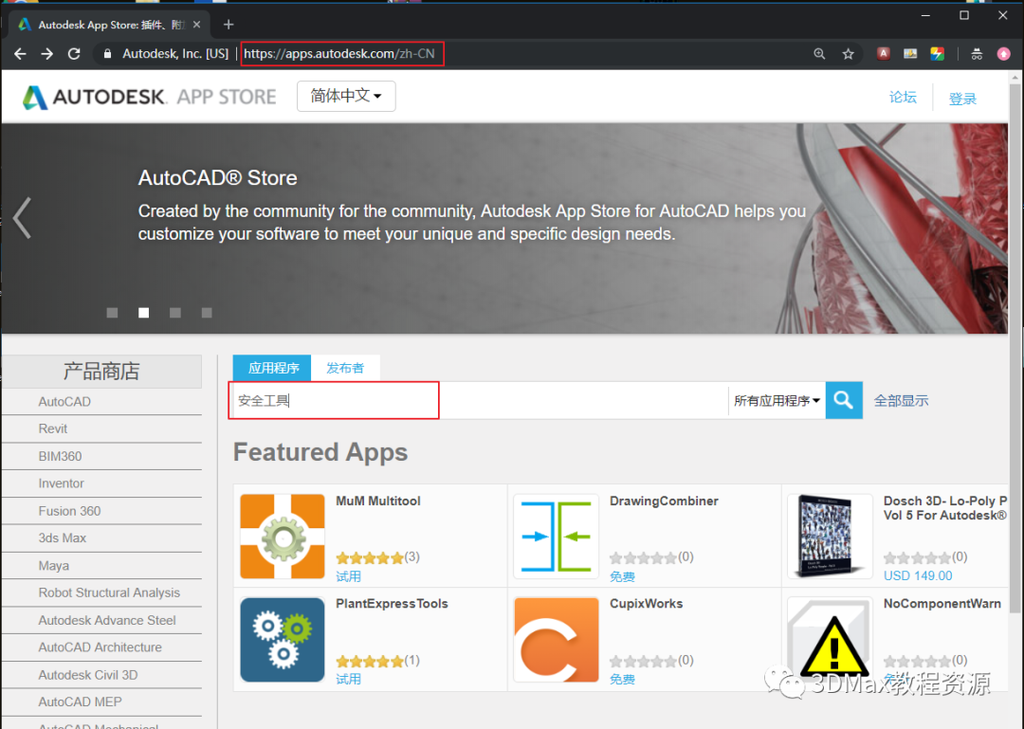Viewport: 1024px width, 729px height.
Task: Open the browser zoom magnifier icon
Action: click(819, 54)
